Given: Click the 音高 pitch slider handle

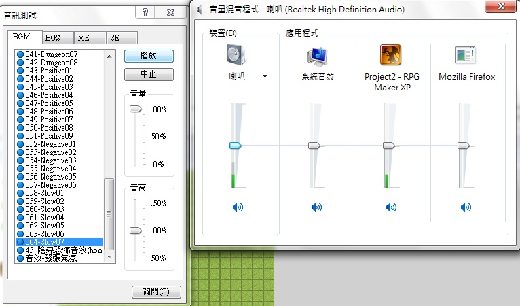Looking at the screenshot, I should [135, 231].
